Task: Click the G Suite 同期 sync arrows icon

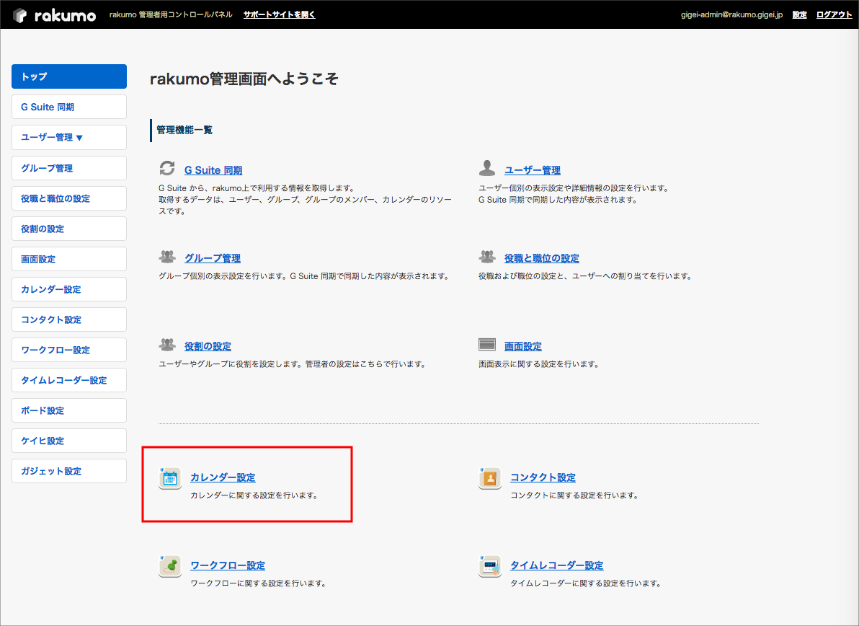Action: (x=167, y=168)
